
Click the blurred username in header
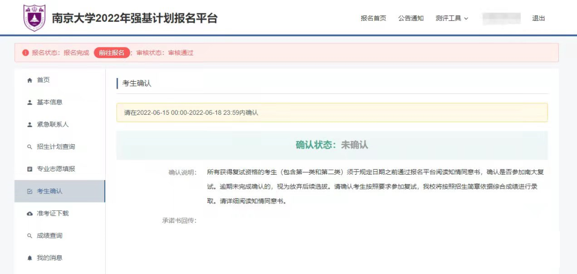501,18
